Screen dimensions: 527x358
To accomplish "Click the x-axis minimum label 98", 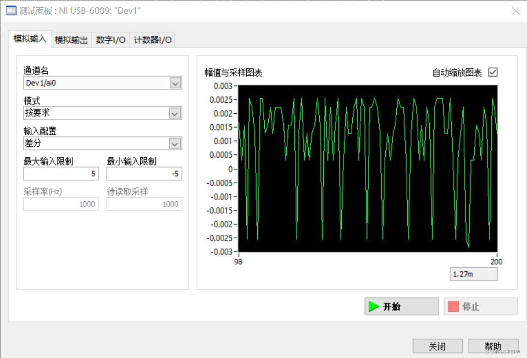I will click(x=239, y=262).
